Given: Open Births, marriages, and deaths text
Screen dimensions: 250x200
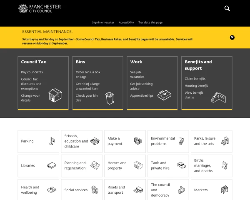Looking at the screenshot, I should click(x=203, y=165).
